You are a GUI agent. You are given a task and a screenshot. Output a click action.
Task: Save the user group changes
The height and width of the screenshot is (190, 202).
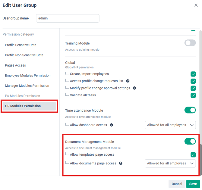click(193, 184)
